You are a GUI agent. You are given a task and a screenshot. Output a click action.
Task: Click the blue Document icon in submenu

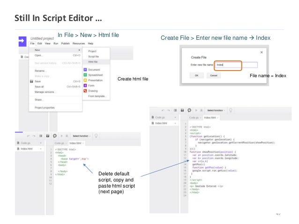[x=85, y=70]
